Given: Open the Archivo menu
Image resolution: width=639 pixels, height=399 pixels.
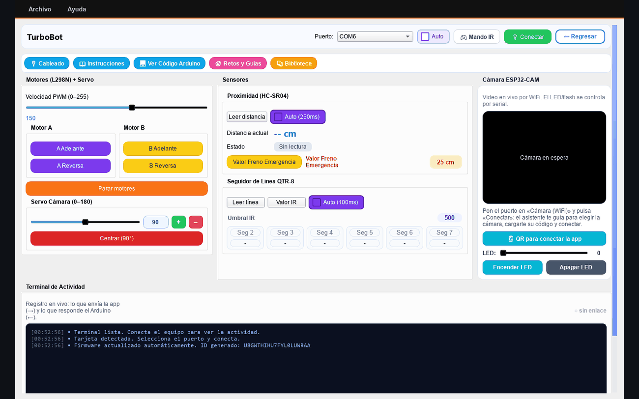Looking at the screenshot, I should [40, 9].
